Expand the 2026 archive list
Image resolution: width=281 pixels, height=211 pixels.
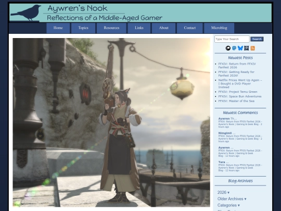(x=223, y=192)
